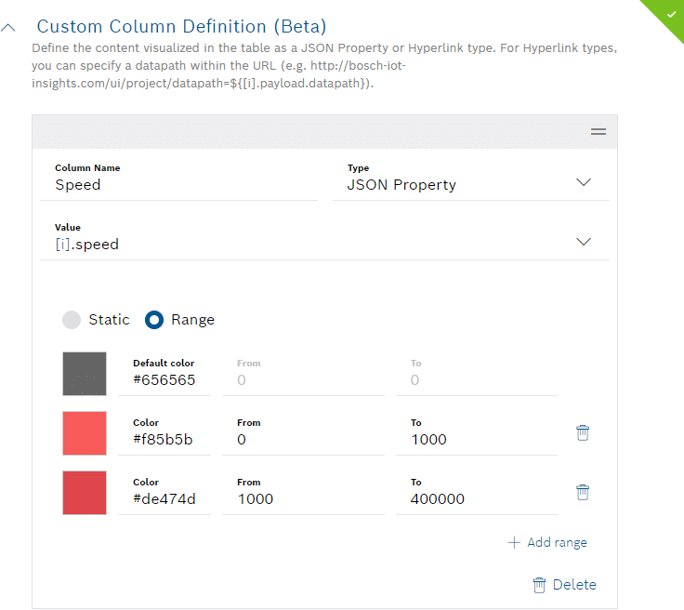
Task: Edit the From field with value 1000
Action: (302, 499)
